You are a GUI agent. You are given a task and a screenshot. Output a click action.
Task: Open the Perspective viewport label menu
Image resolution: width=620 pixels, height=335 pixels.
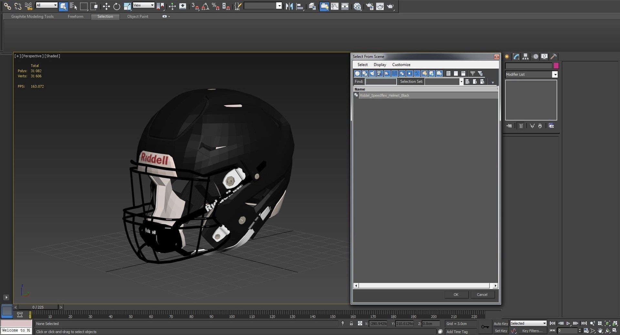32,56
